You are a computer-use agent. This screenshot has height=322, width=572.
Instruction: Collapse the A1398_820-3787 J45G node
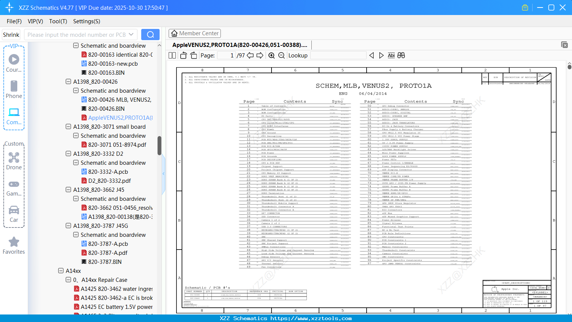[68, 226]
